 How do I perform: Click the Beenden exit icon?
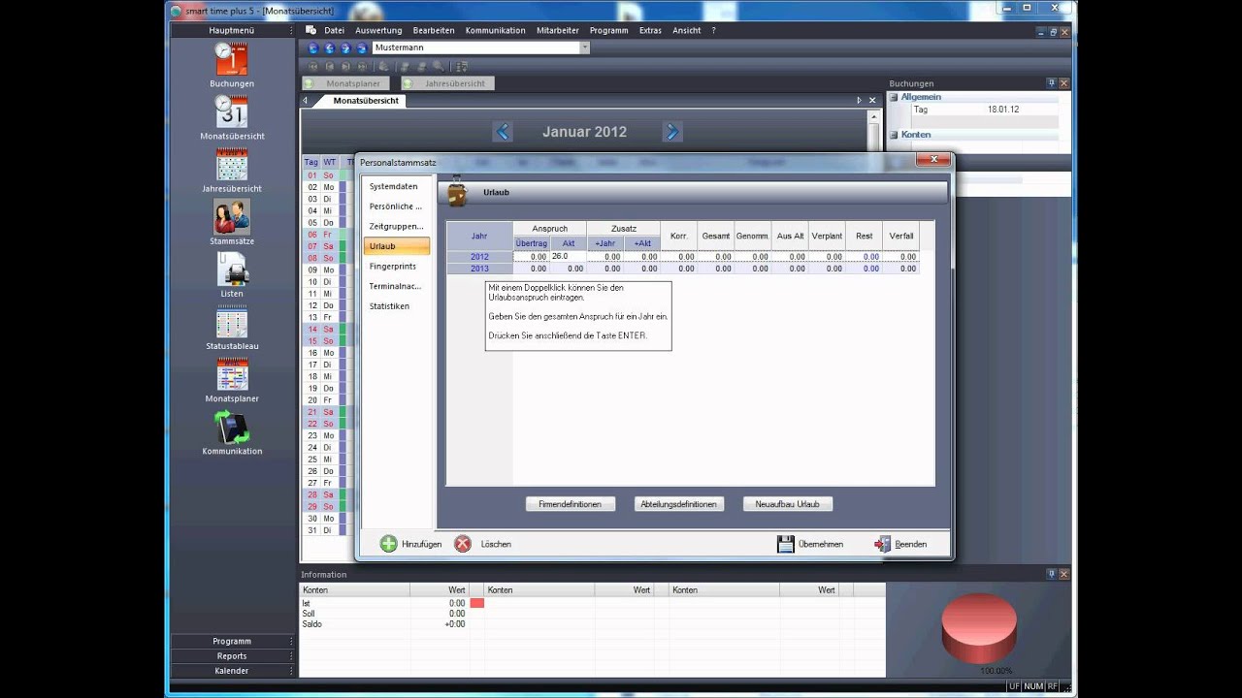[x=882, y=544]
